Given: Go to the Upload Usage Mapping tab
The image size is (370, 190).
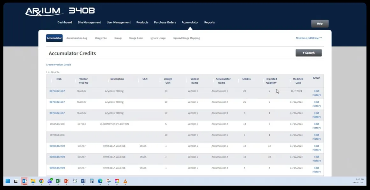Looking at the screenshot, I should coord(186,38).
